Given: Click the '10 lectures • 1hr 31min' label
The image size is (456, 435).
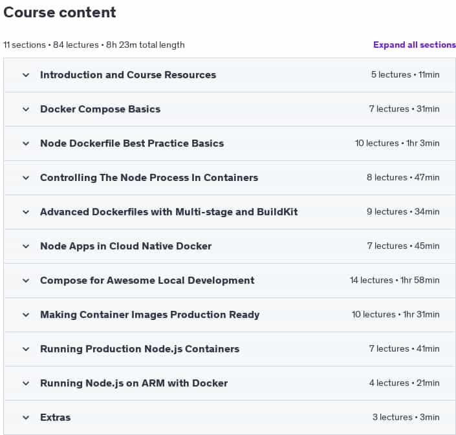Looking at the screenshot, I should tap(395, 315).
